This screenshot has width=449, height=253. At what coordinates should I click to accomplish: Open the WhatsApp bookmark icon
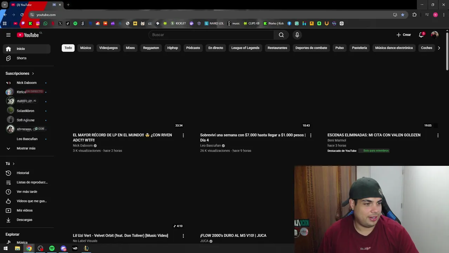point(45,24)
